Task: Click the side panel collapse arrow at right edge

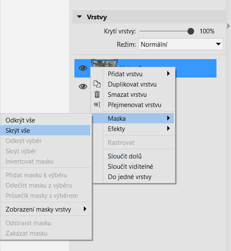Action: point(228,26)
